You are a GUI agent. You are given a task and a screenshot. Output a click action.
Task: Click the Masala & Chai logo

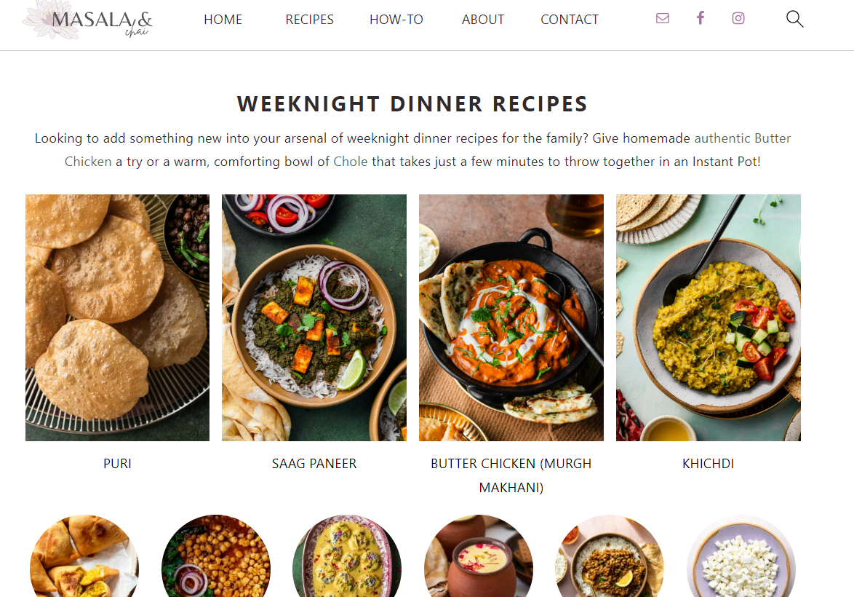[88, 20]
